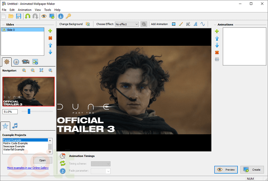Viewport: 268px width, 181px height.
Task: Open the More examples Online Gallery link
Action: (28, 168)
